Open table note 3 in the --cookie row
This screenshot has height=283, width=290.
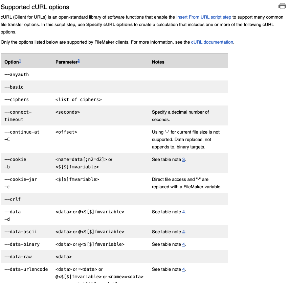point(183,160)
